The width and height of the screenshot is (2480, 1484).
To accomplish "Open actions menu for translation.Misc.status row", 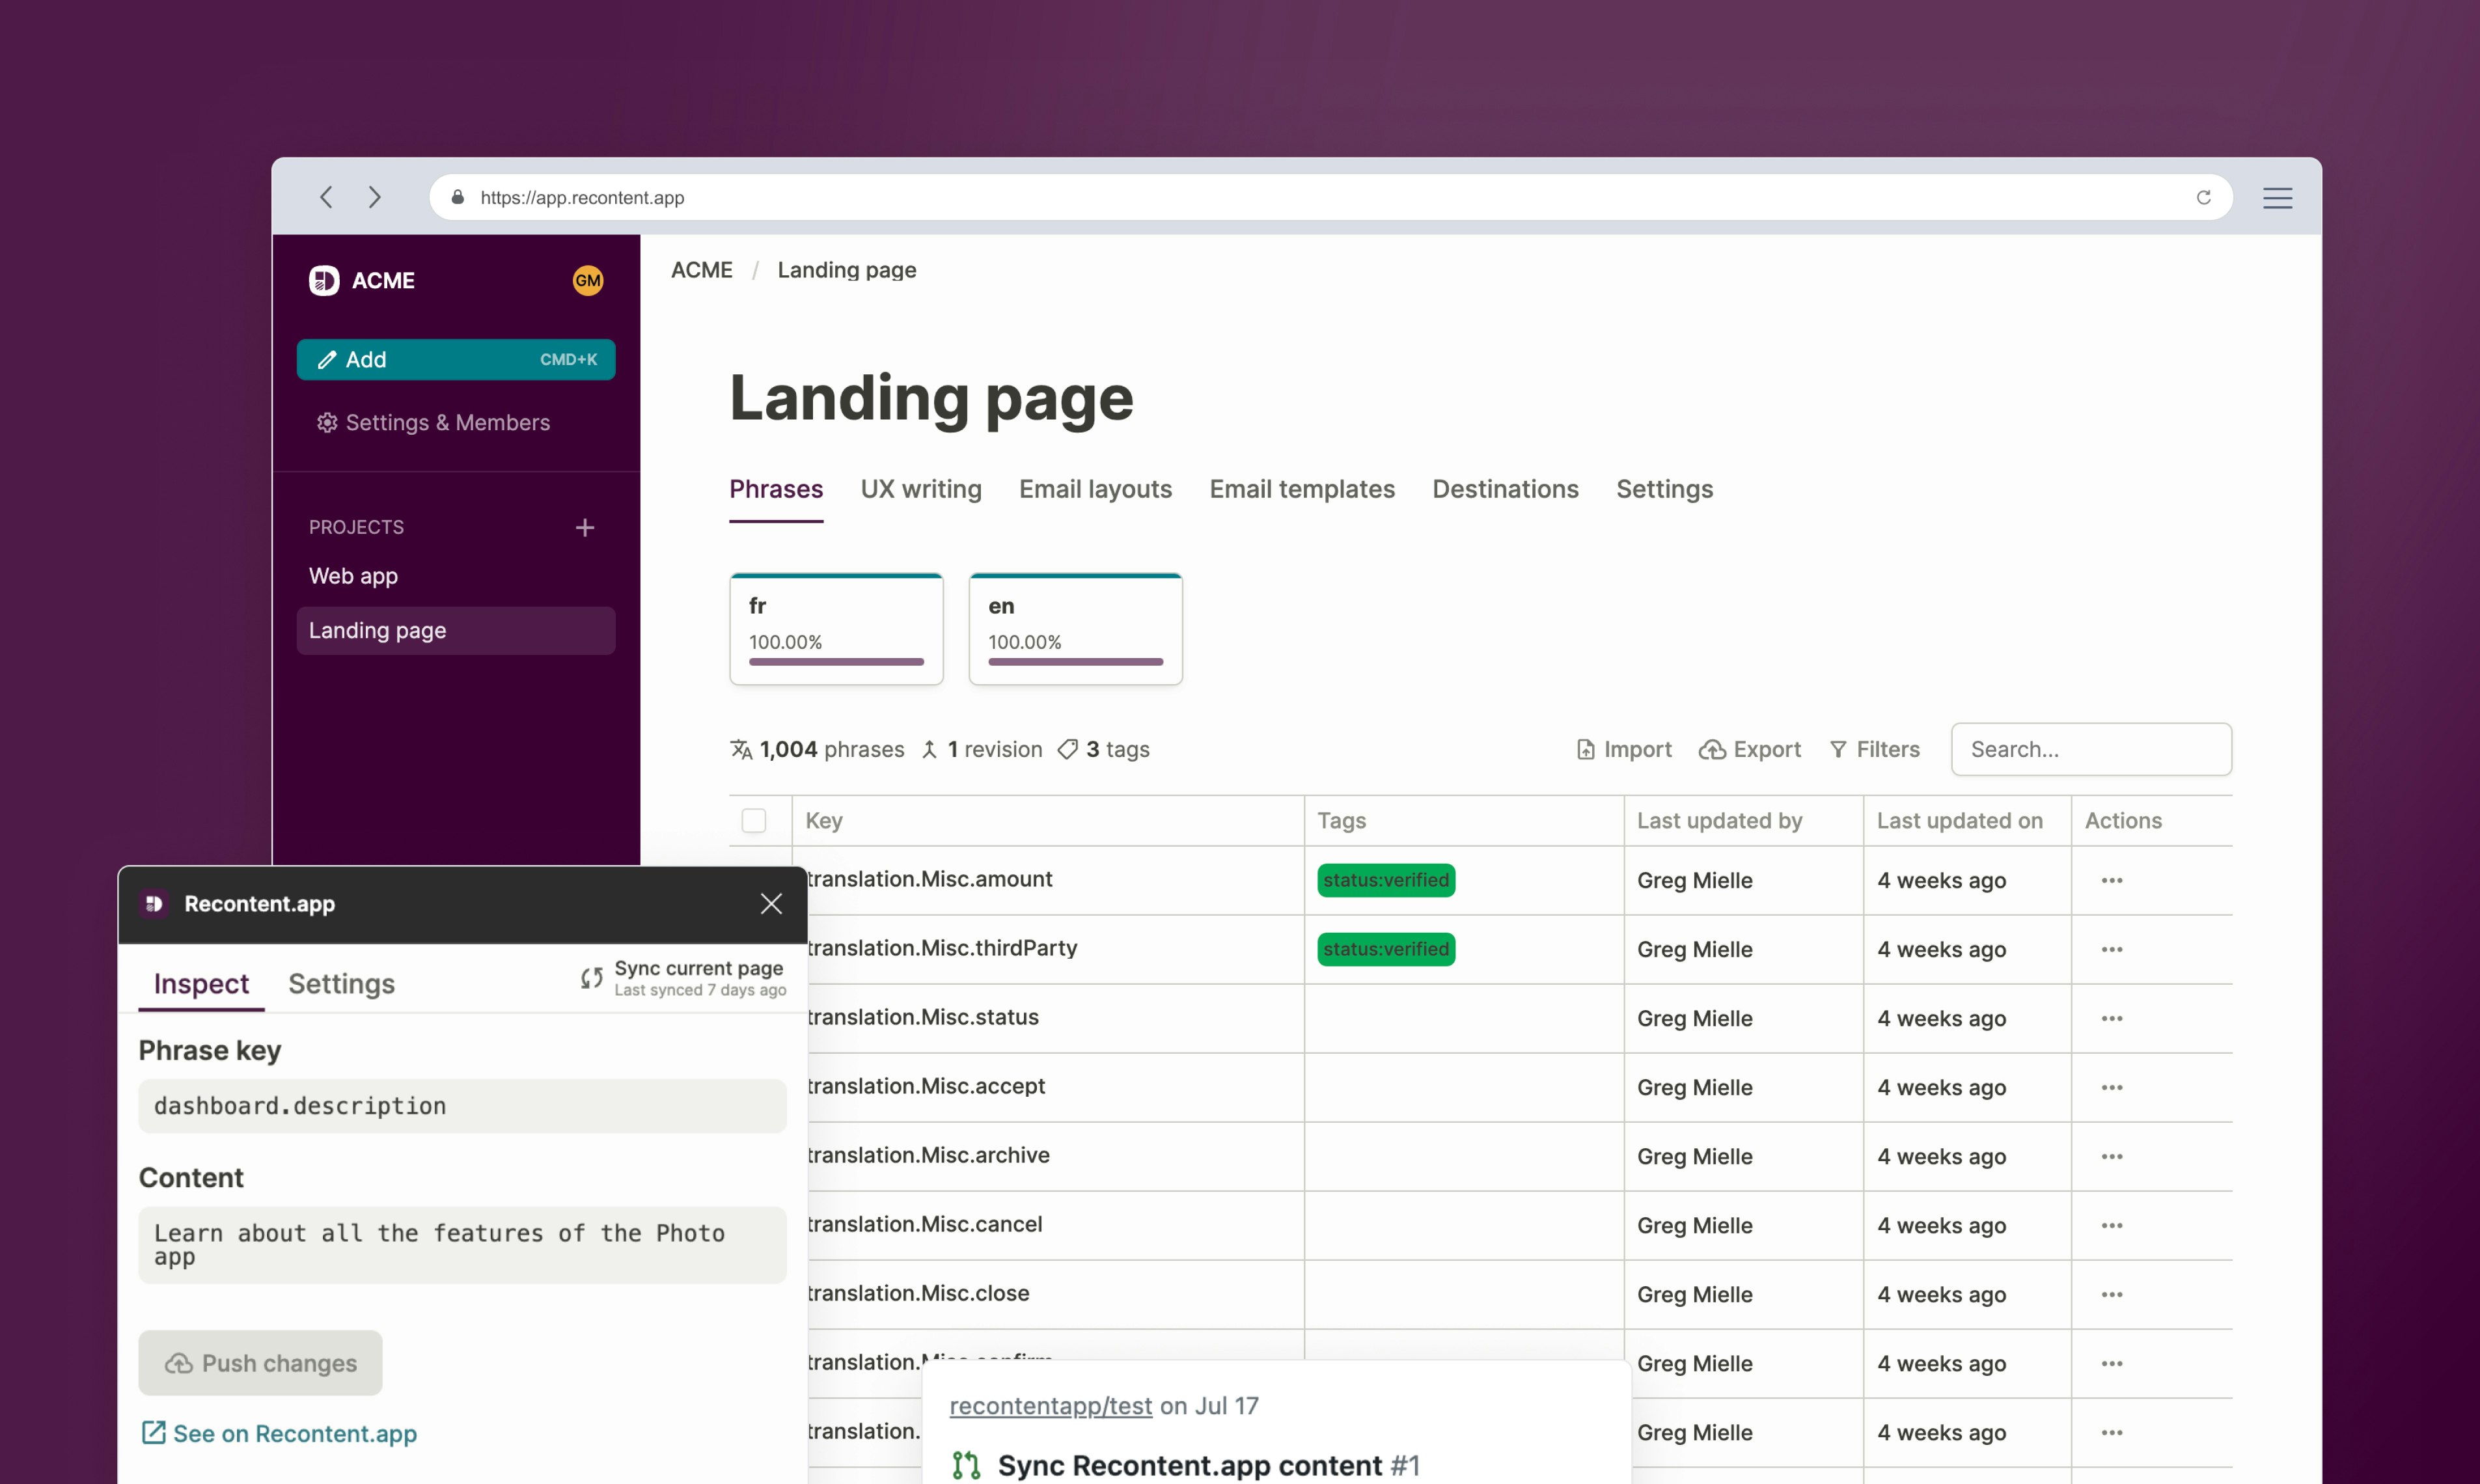I will [x=2111, y=1019].
